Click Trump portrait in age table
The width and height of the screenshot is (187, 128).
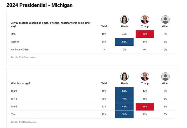coord(145,77)
